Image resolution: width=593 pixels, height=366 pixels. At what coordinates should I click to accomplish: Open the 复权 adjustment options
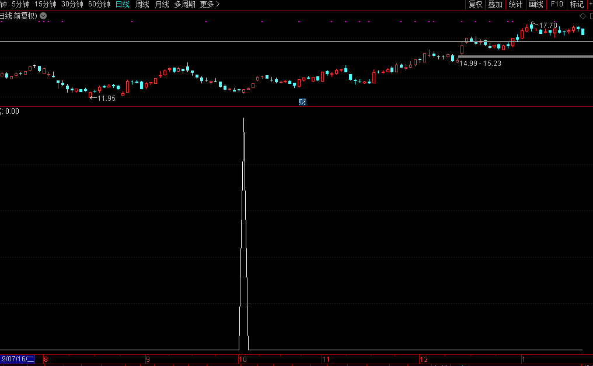point(475,4)
